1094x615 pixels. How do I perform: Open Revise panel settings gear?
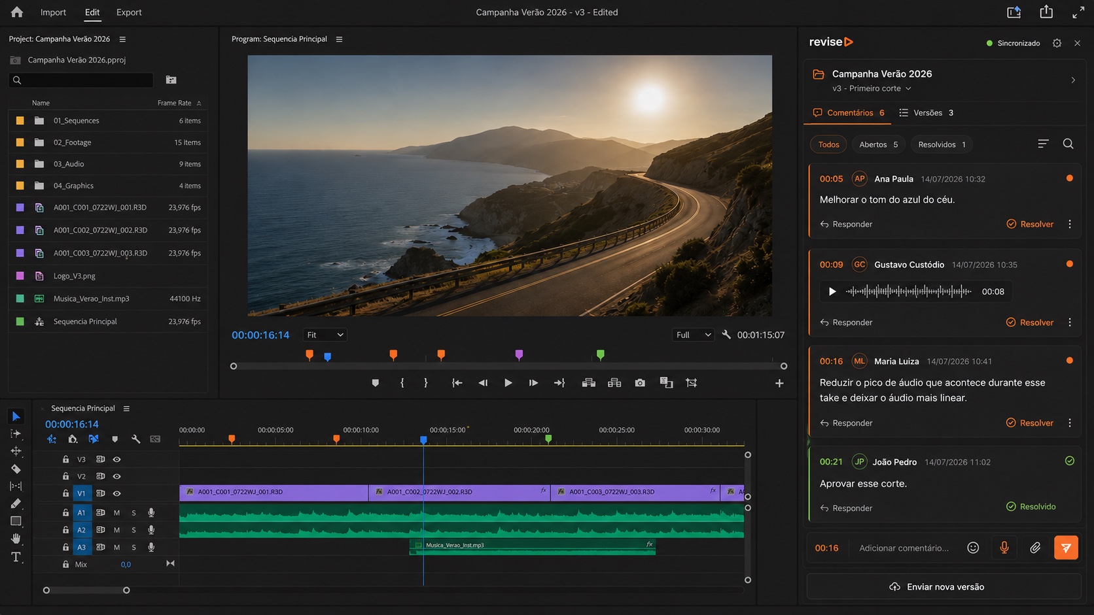click(x=1057, y=43)
